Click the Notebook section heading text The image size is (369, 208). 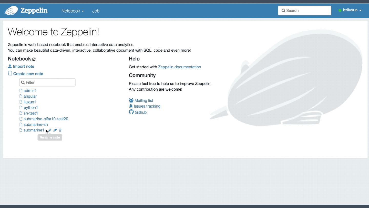point(19,59)
